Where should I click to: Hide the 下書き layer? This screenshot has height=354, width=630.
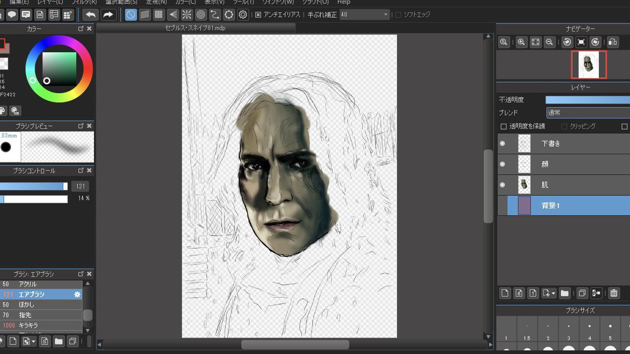pos(502,143)
